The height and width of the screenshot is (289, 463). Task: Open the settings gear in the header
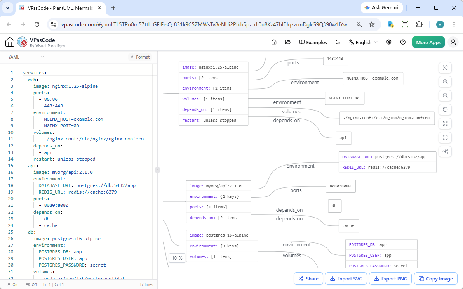coord(389,42)
